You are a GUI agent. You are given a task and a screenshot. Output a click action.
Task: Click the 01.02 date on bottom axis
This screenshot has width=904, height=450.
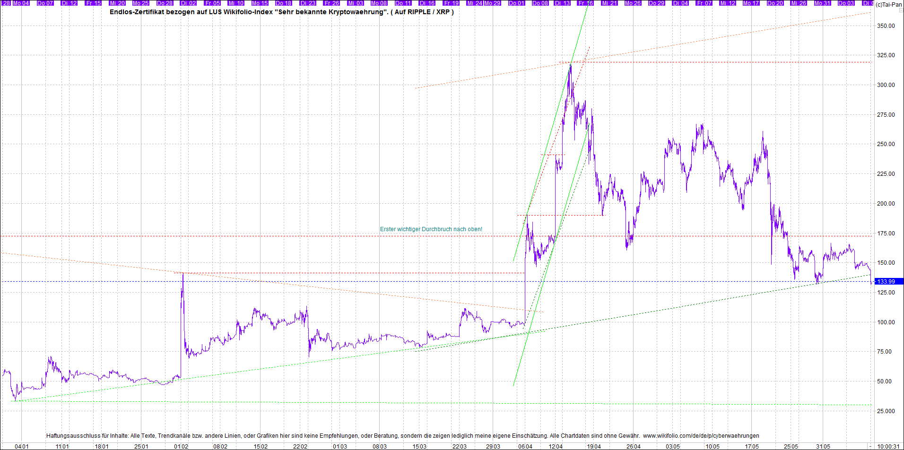(181, 446)
